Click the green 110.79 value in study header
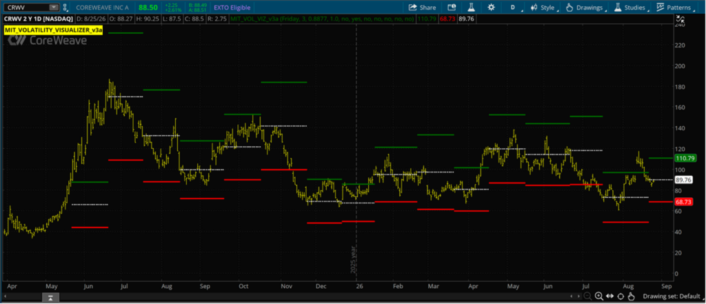 pyautogui.click(x=426, y=19)
